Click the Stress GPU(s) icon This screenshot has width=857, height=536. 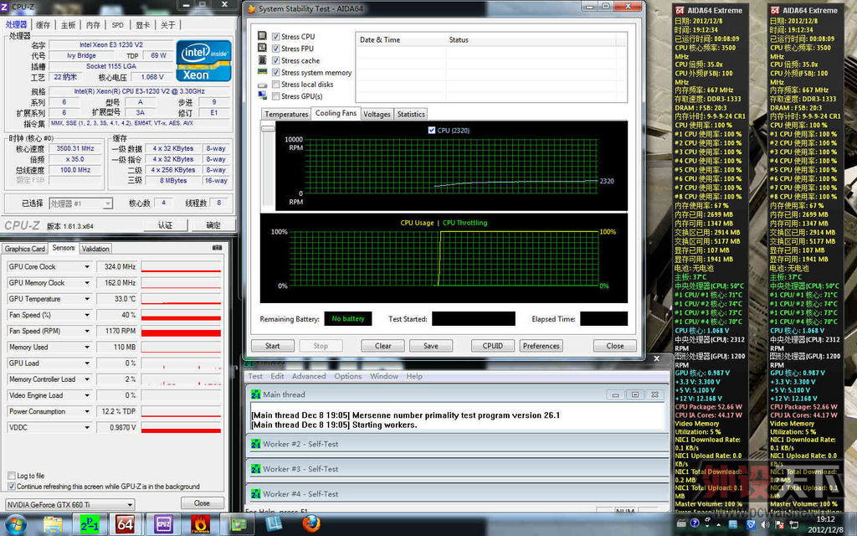point(262,95)
